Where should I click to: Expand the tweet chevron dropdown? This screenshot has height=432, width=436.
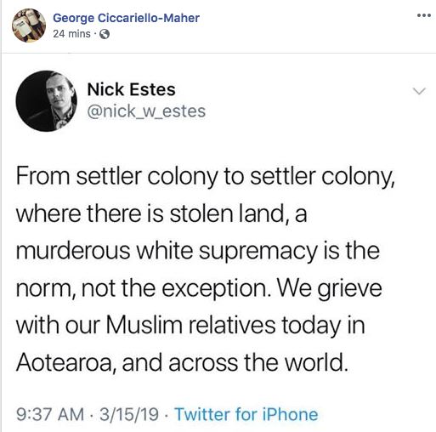tap(419, 91)
